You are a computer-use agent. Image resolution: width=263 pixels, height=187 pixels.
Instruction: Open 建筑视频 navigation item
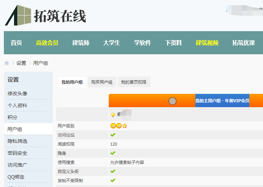207,43
